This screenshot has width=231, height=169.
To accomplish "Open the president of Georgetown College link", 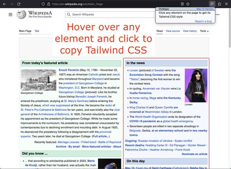I will pos(84,83).
